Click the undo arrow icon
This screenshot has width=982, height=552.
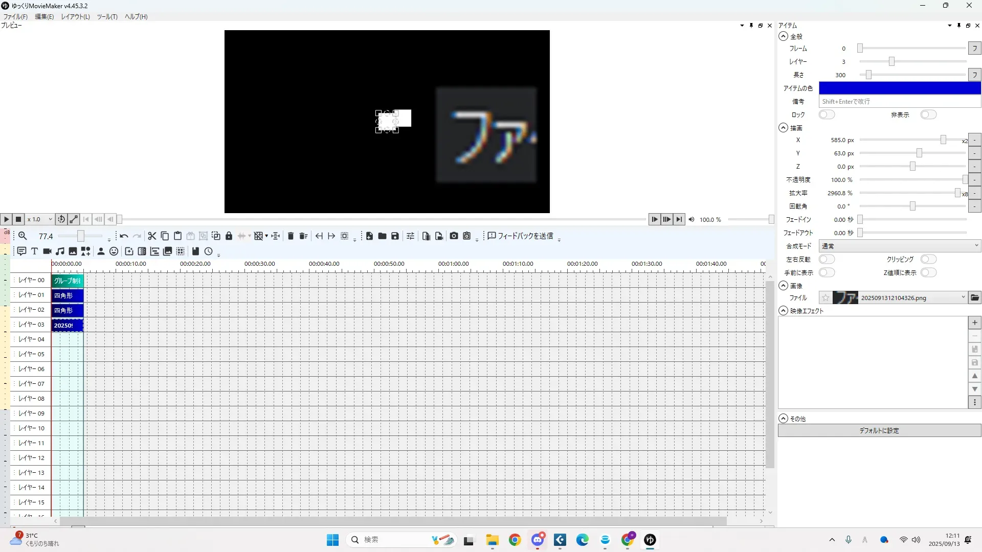[x=124, y=236]
